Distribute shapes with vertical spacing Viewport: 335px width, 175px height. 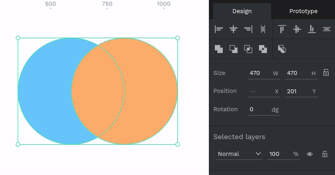tap(327, 29)
